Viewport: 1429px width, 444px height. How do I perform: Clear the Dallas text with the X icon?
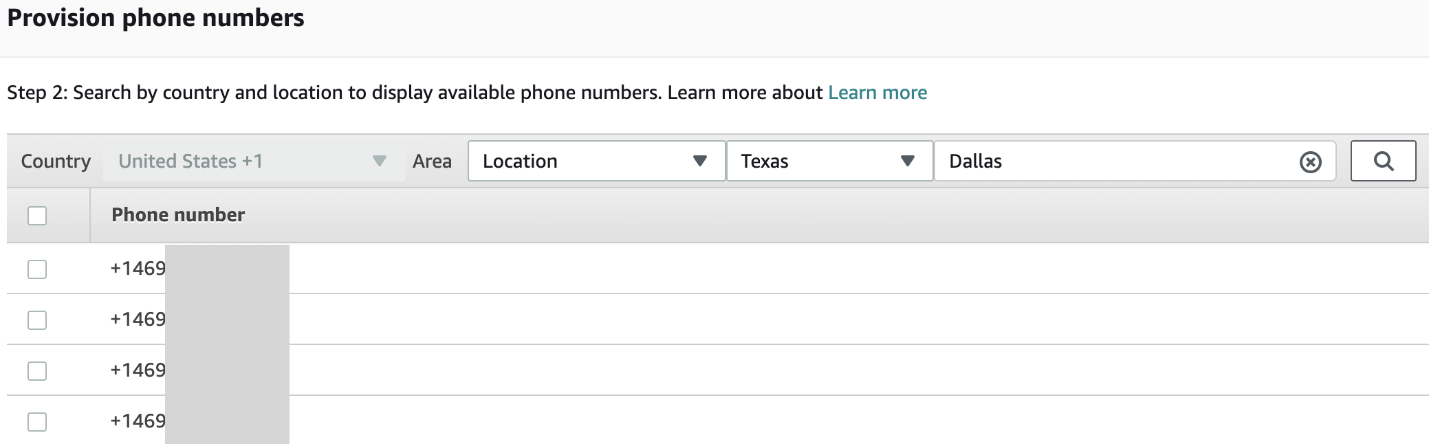point(1310,162)
